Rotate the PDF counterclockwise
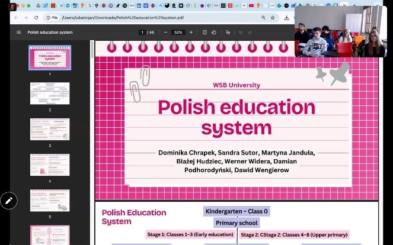 214,33
